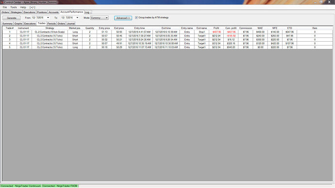Select trade row 3 in the table

[x=167, y=40]
